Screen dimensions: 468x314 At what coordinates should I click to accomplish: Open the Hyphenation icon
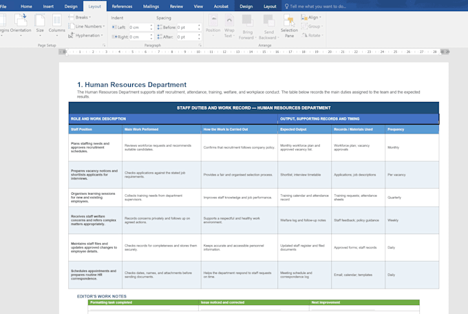click(x=71, y=35)
